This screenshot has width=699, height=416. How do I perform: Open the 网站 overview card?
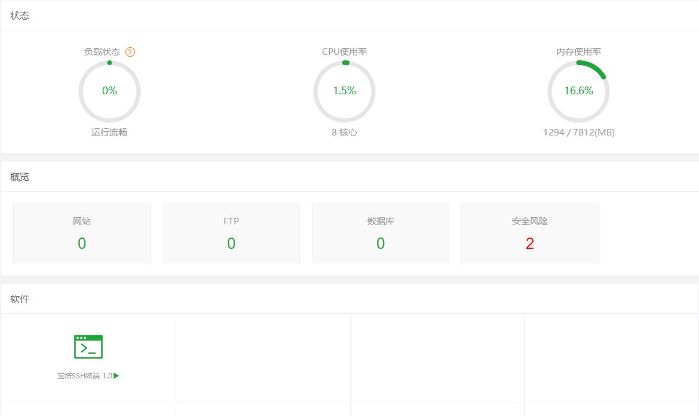(x=81, y=233)
